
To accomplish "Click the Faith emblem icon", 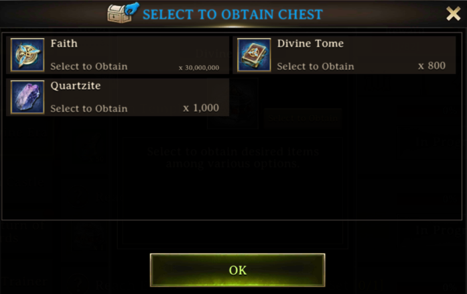I will (x=27, y=55).
